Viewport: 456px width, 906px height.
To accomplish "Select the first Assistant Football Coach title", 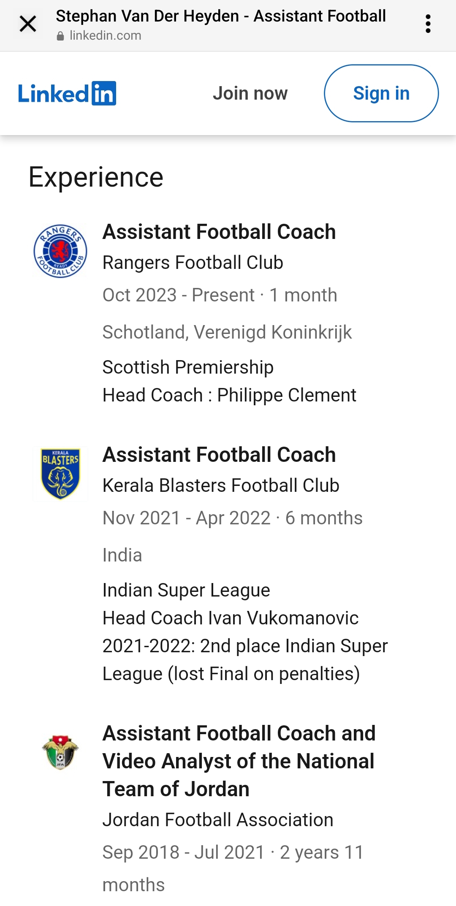I will (x=219, y=232).
